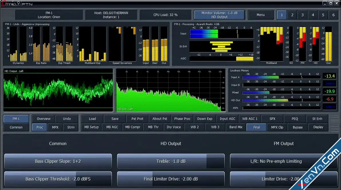Switch to the Proc tab
This screenshot has width=341, height=190.
[40, 127]
